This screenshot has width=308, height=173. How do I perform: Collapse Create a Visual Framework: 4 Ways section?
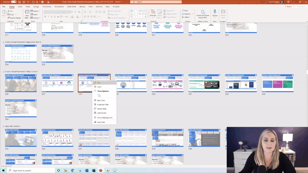pos(4,72)
